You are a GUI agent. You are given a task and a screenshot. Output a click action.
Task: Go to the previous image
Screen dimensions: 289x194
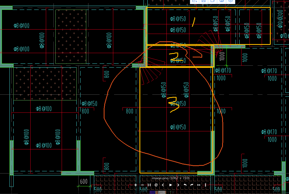pos(163,185)
